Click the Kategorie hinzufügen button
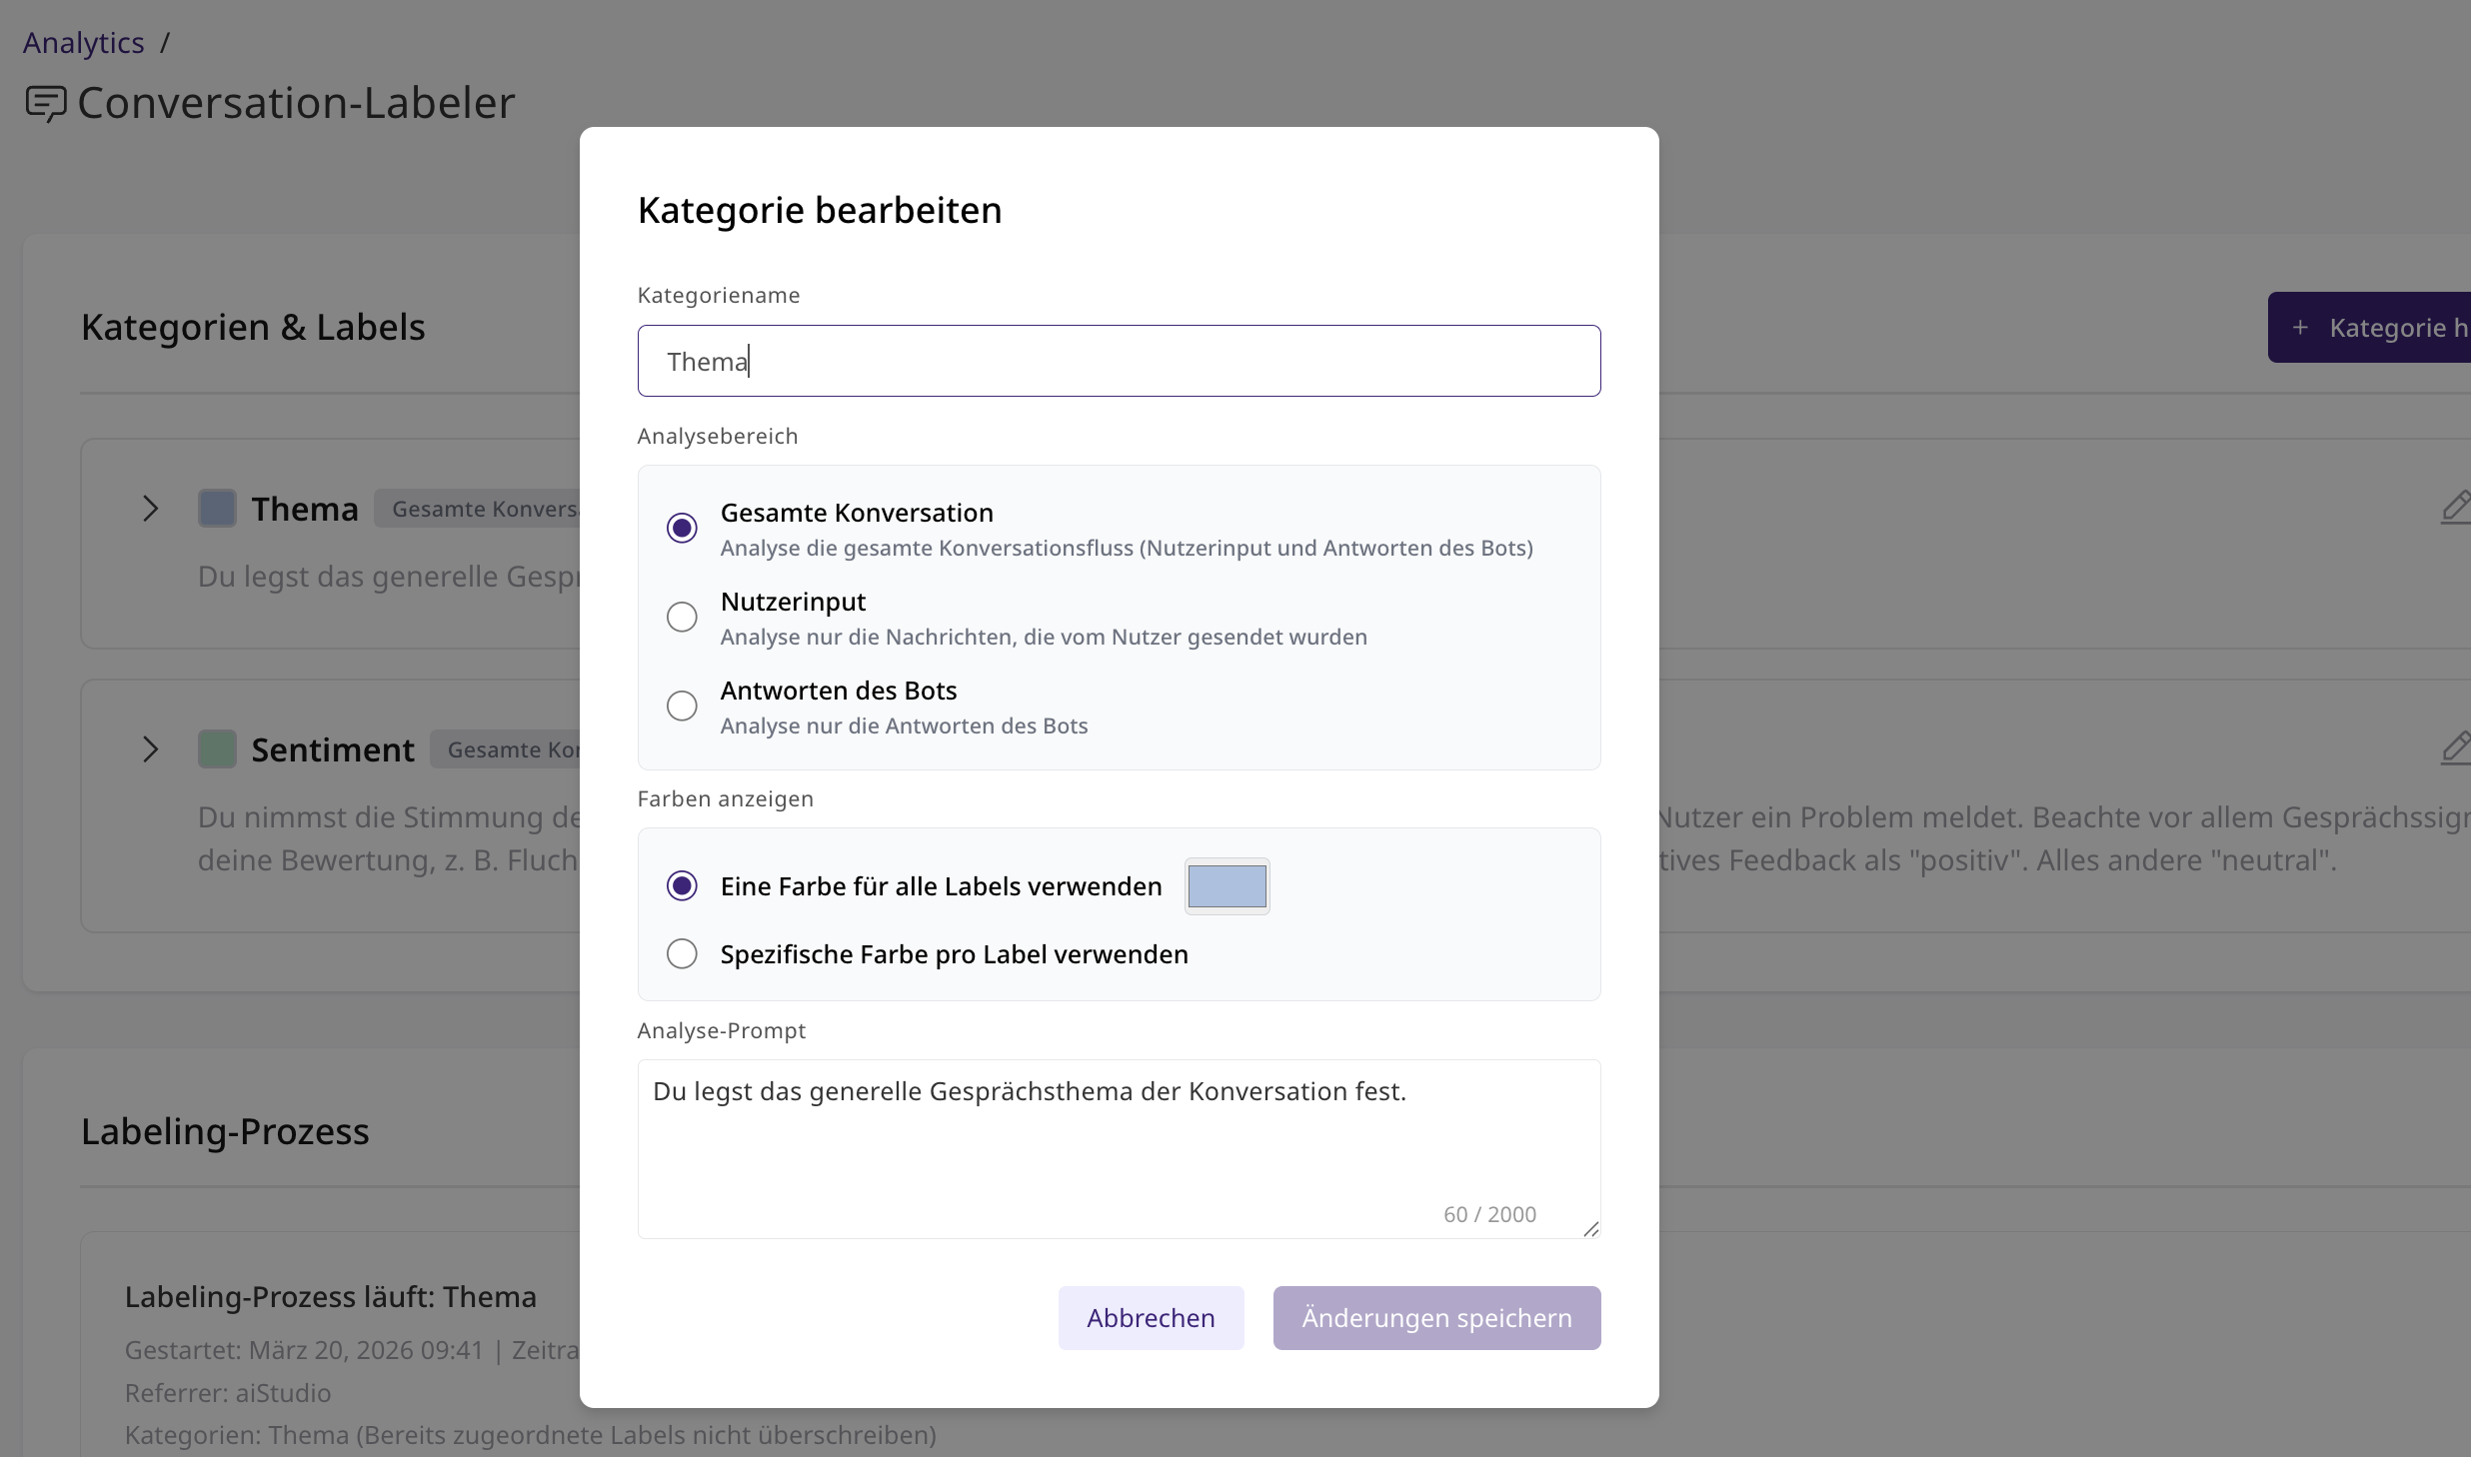 tap(2389, 327)
